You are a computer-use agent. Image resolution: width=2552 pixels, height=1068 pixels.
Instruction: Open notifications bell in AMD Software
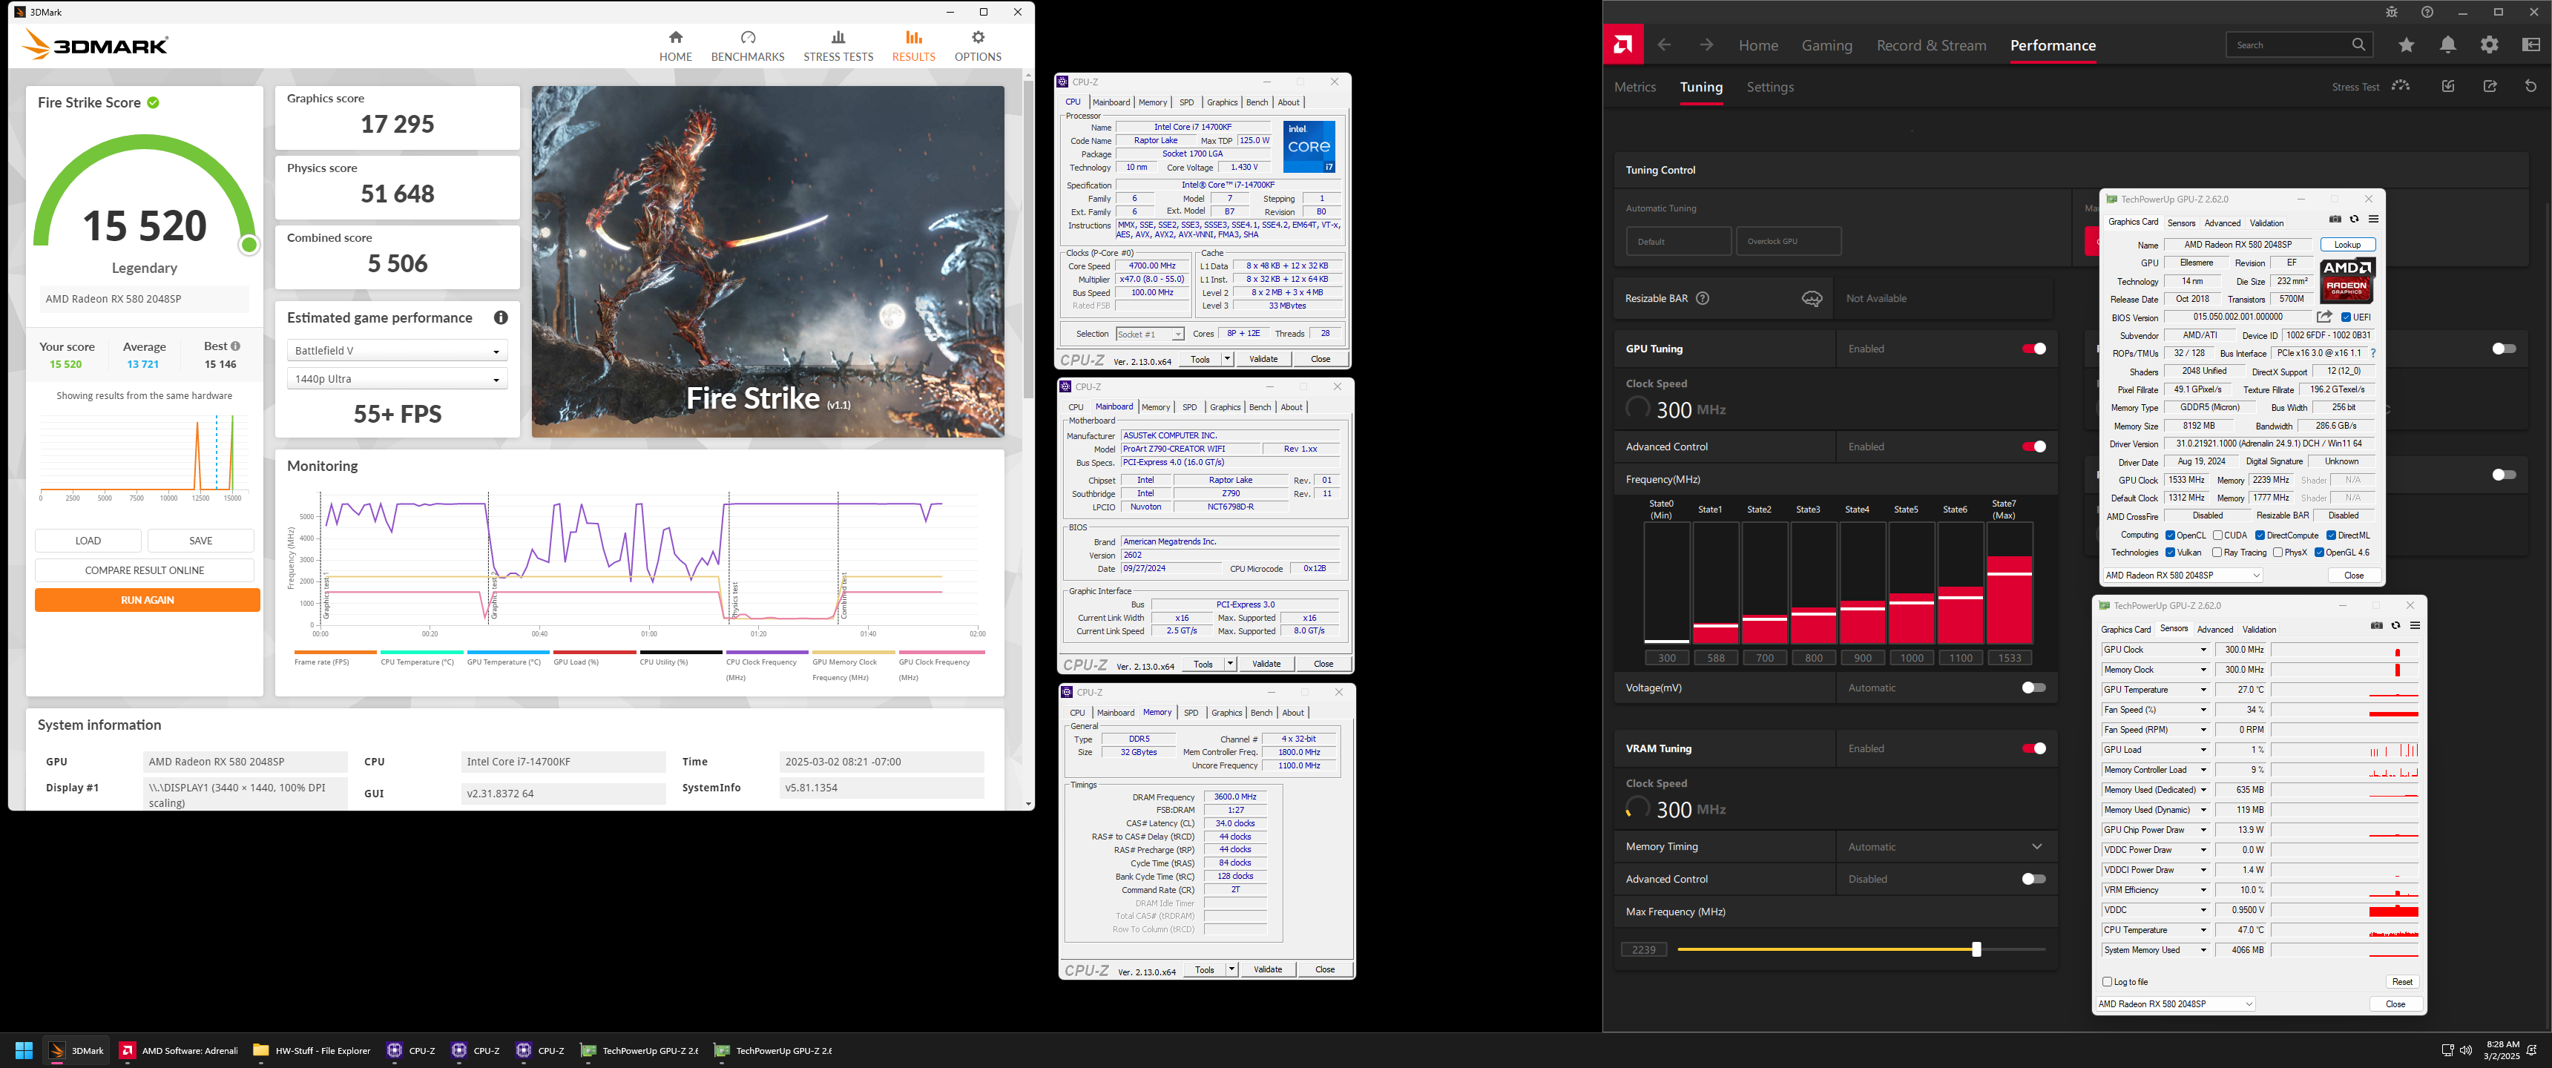coord(2448,44)
